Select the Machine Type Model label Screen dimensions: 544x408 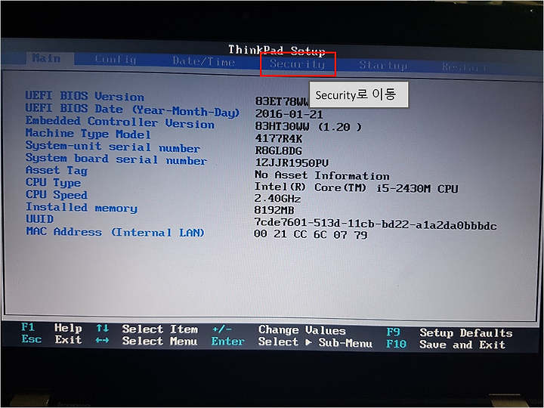[88, 134]
